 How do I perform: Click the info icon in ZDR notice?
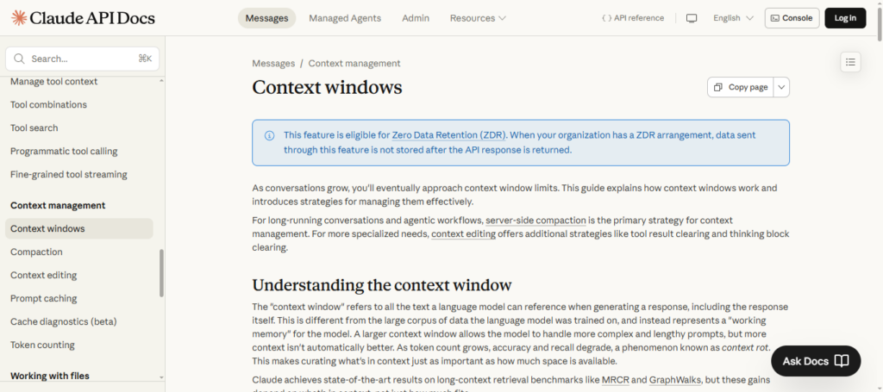(x=269, y=135)
